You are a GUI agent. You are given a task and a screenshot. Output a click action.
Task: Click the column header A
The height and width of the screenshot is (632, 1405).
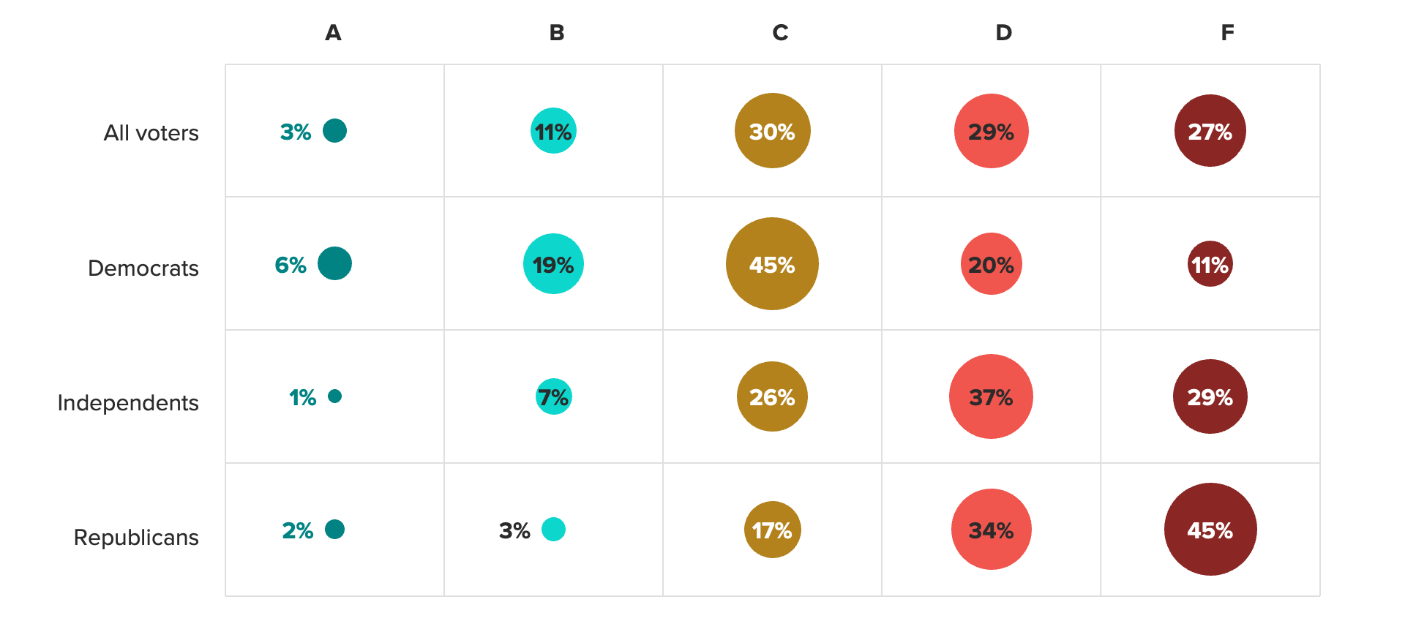(x=333, y=33)
